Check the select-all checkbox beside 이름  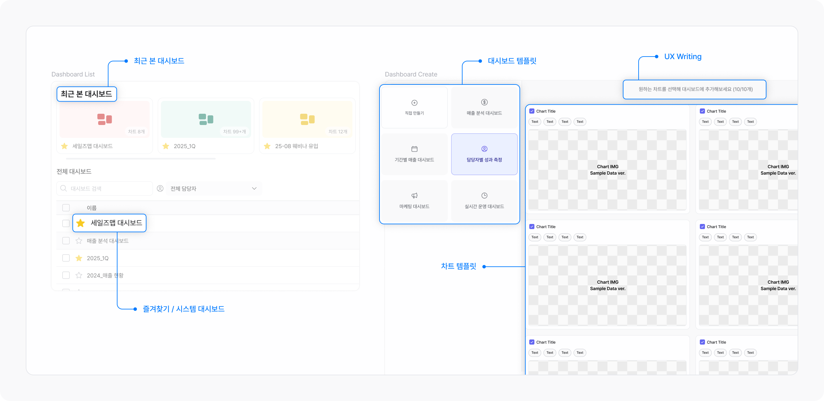pyautogui.click(x=66, y=208)
